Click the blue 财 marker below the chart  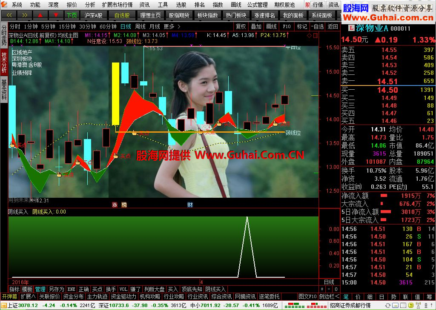190,205
